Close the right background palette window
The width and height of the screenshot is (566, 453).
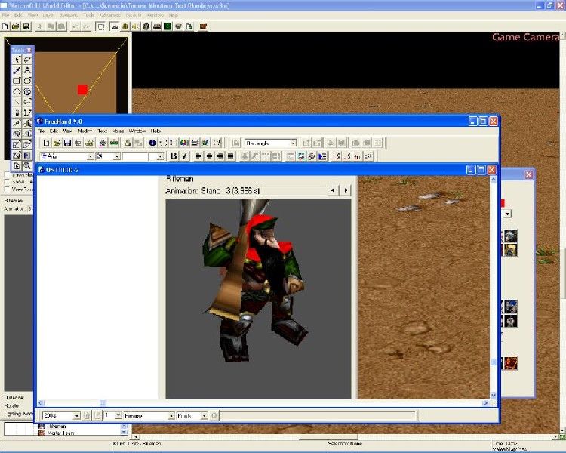528,175
